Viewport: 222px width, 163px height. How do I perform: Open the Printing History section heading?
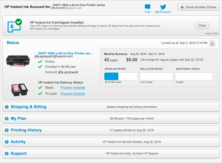[26, 130]
